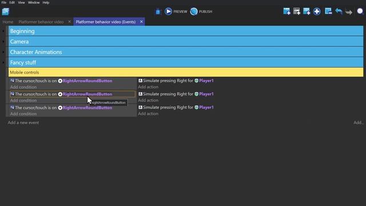Select the Camera group title

(19, 42)
